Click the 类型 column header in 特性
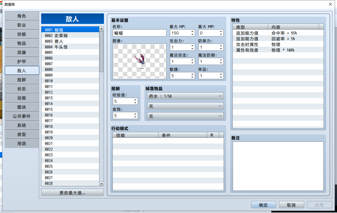Image resolution: width=337 pixels, height=213 pixels. point(250,27)
